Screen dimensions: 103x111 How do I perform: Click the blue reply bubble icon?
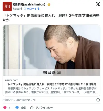point(17,107)
